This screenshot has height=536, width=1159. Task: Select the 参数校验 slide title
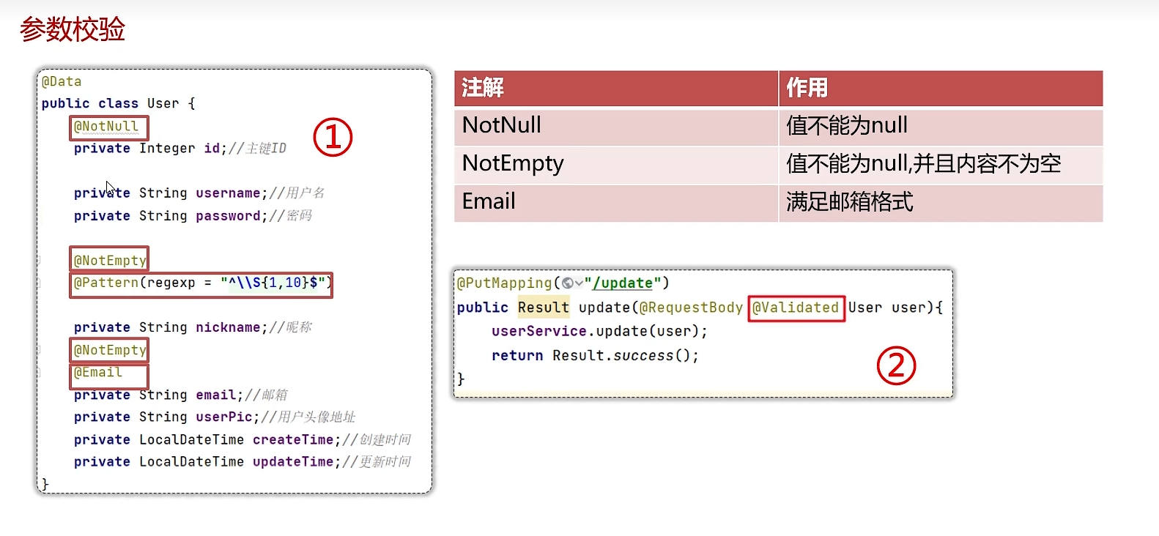73,29
